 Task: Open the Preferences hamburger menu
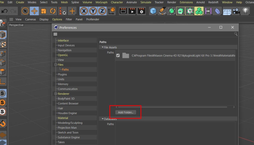coord(55,34)
